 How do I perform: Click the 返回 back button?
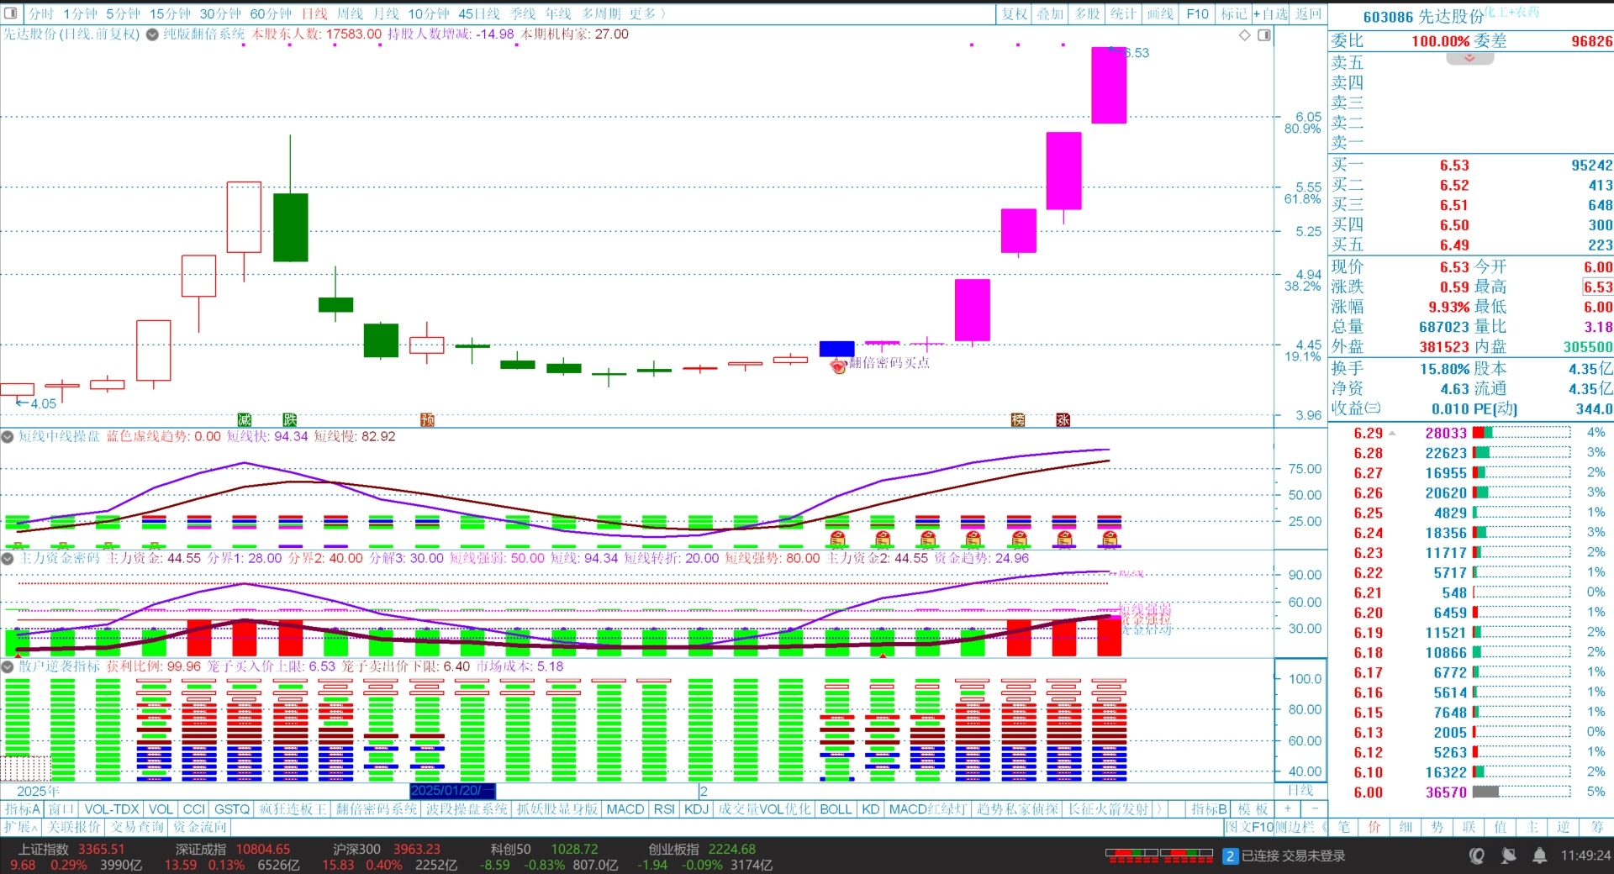point(1308,13)
